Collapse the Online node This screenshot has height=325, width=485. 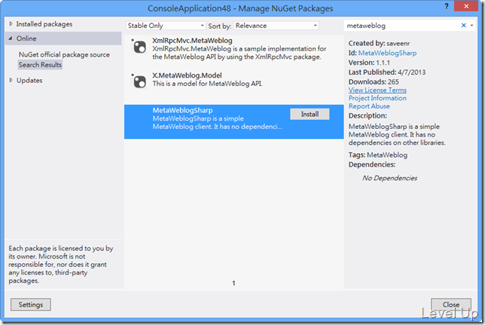11,38
